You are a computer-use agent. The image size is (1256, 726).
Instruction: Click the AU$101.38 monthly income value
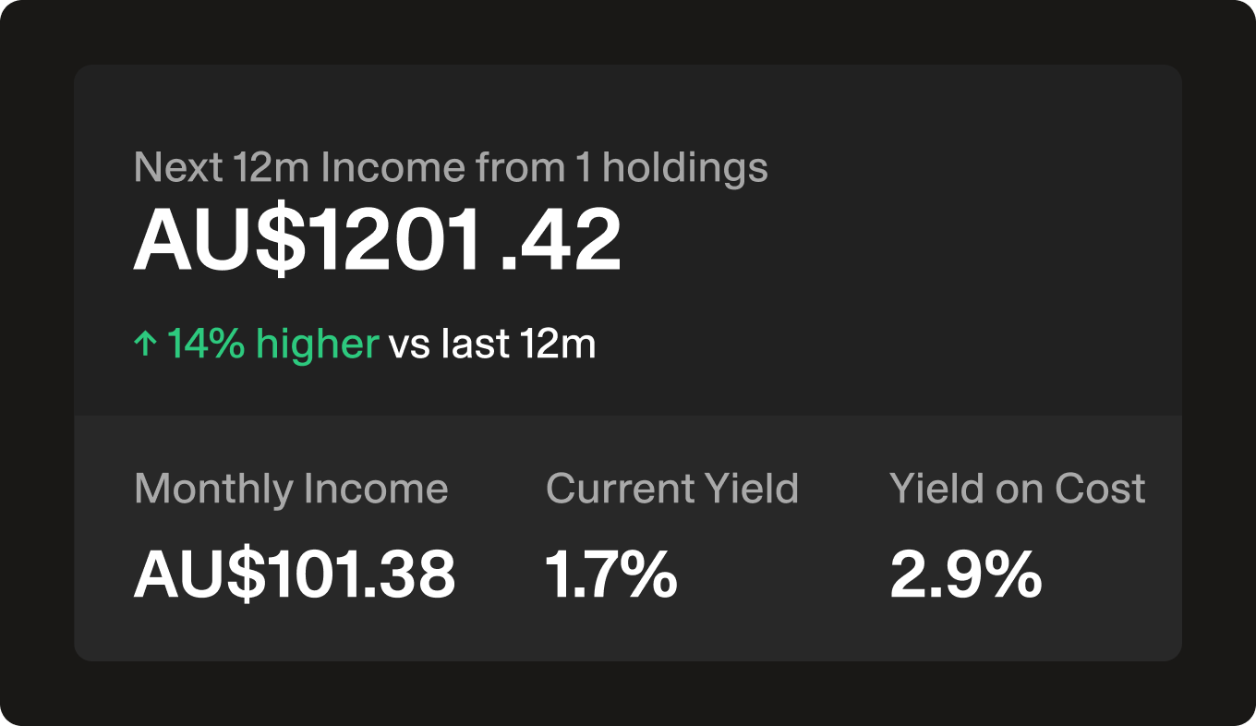295,574
